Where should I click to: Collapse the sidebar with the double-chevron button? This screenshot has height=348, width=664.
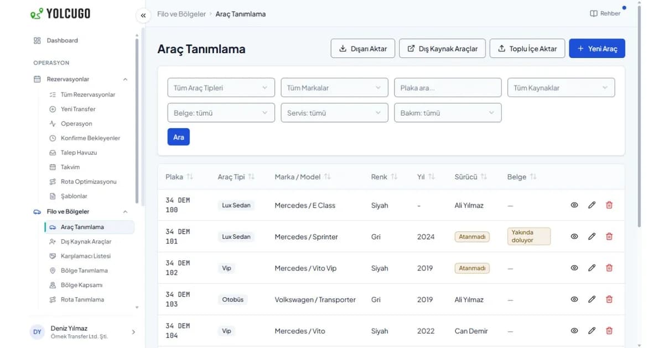(x=143, y=15)
